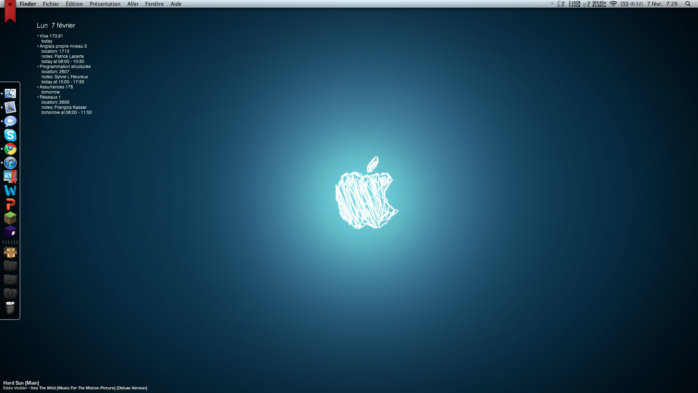
Task: Open the Trash in the dock
Action: (x=10, y=307)
